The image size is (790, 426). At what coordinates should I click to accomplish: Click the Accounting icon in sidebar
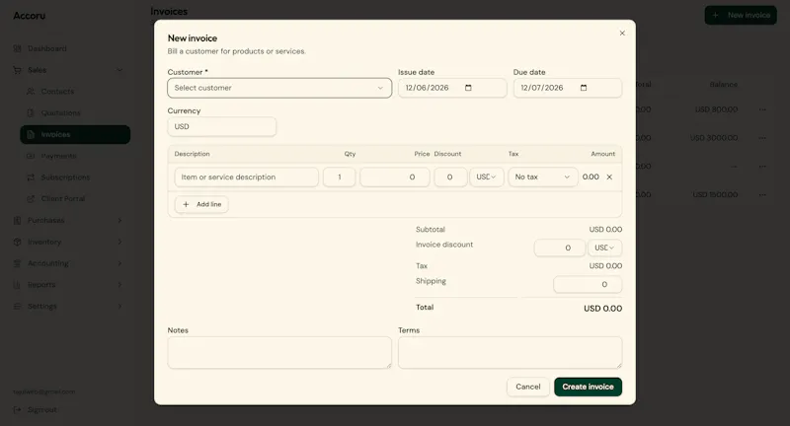pyautogui.click(x=18, y=263)
